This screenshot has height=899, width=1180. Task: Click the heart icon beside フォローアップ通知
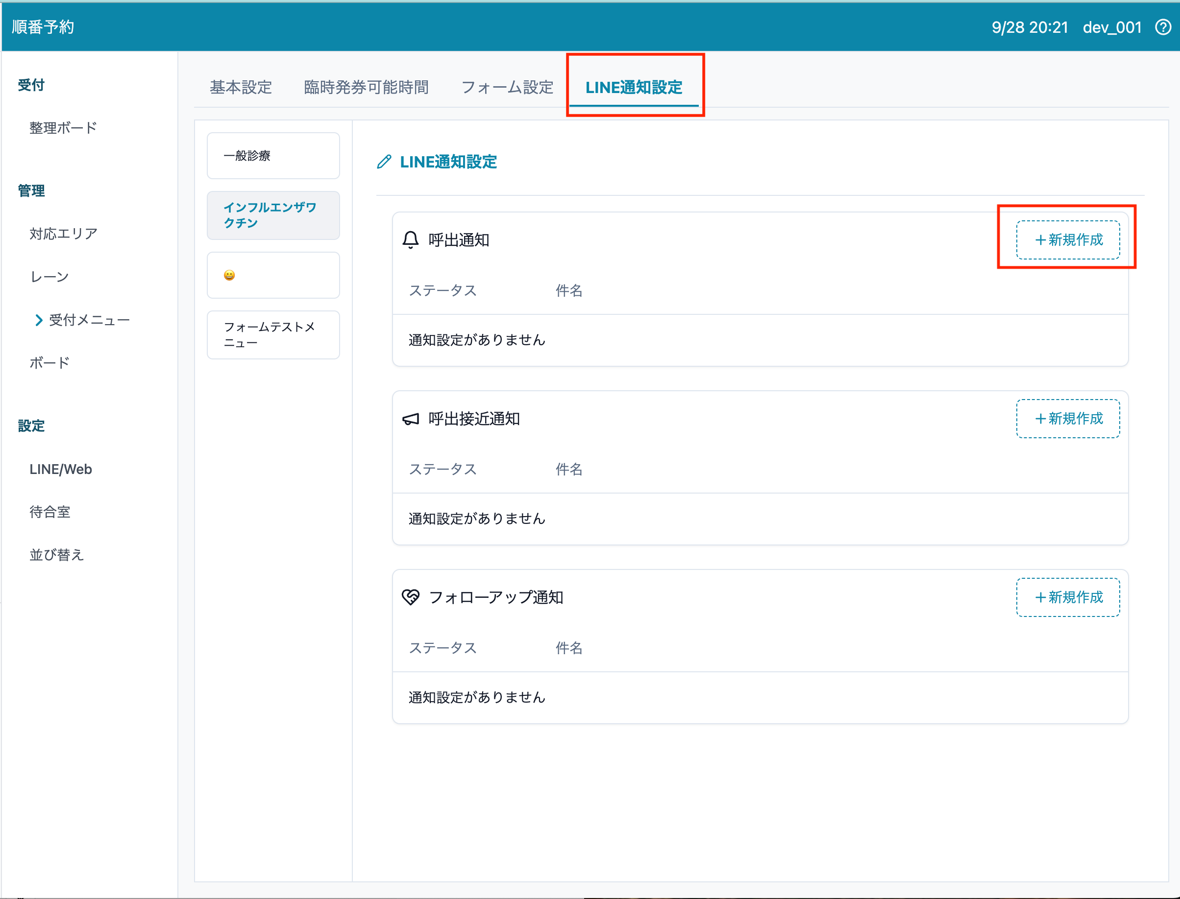pos(410,597)
